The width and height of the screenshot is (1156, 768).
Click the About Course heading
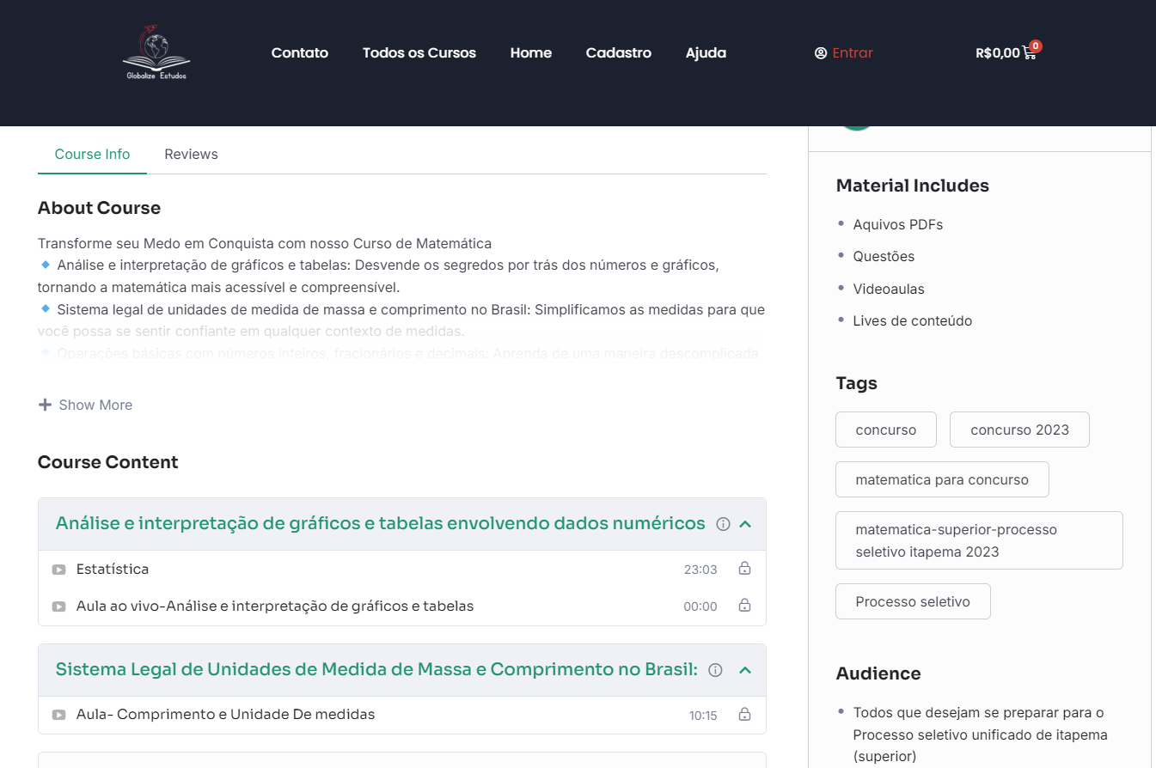click(99, 208)
